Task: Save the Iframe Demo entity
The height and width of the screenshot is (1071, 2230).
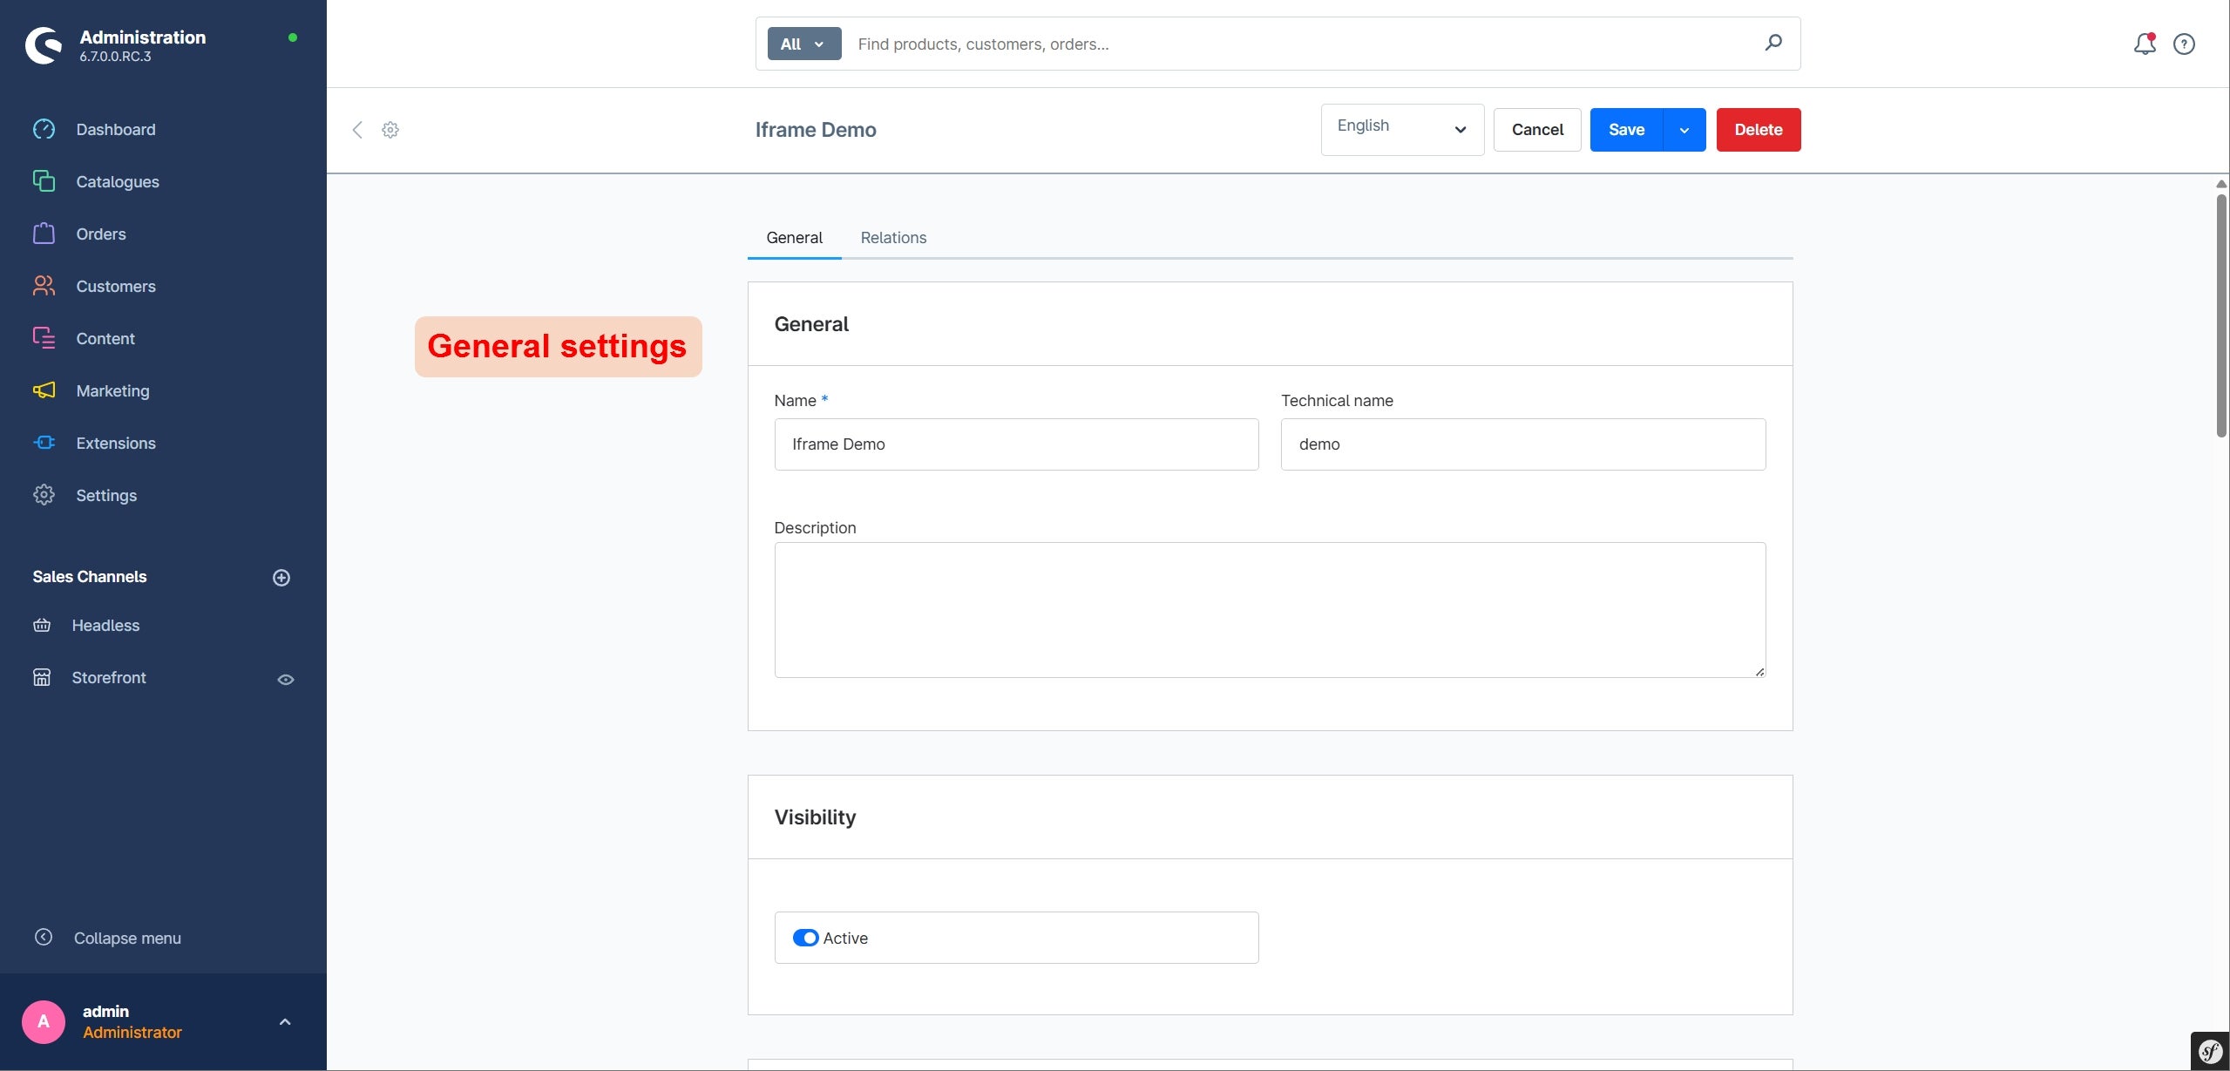Action: pyautogui.click(x=1626, y=130)
